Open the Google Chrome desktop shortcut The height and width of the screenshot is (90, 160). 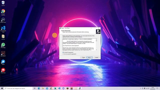click(3, 12)
